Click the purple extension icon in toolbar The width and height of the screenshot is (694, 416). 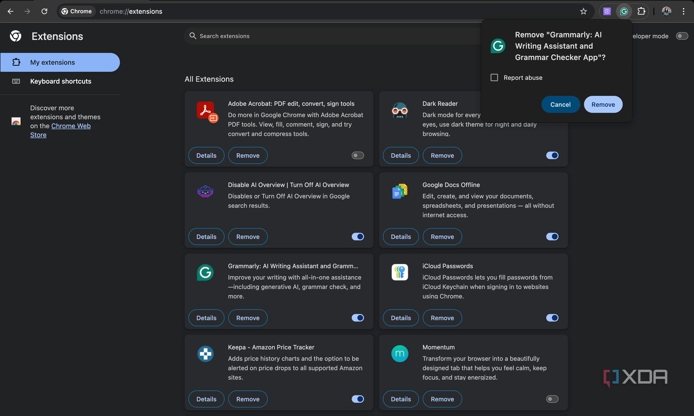point(607,11)
